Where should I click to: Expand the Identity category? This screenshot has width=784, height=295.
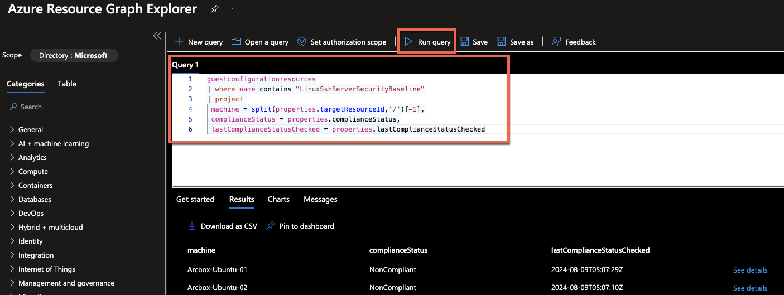[x=12, y=241]
